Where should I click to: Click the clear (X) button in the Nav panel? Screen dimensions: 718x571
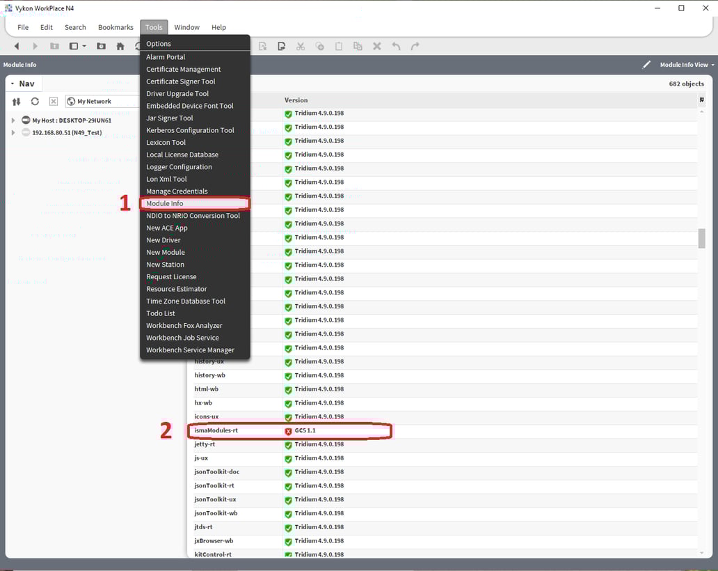(53, 101)
